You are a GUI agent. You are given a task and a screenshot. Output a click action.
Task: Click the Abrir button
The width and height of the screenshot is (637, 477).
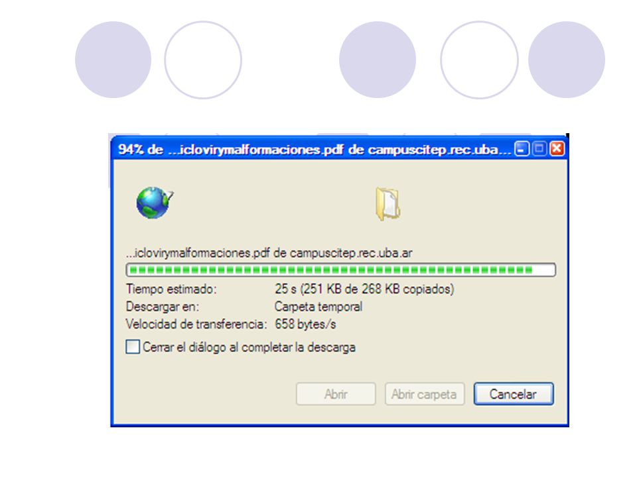coord(336,394)
